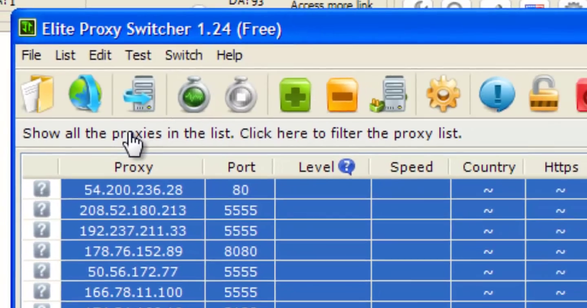Click port 5555 of 50.56.172.77
This screenshot has height=308, width=587.
[x=240, y=272]
